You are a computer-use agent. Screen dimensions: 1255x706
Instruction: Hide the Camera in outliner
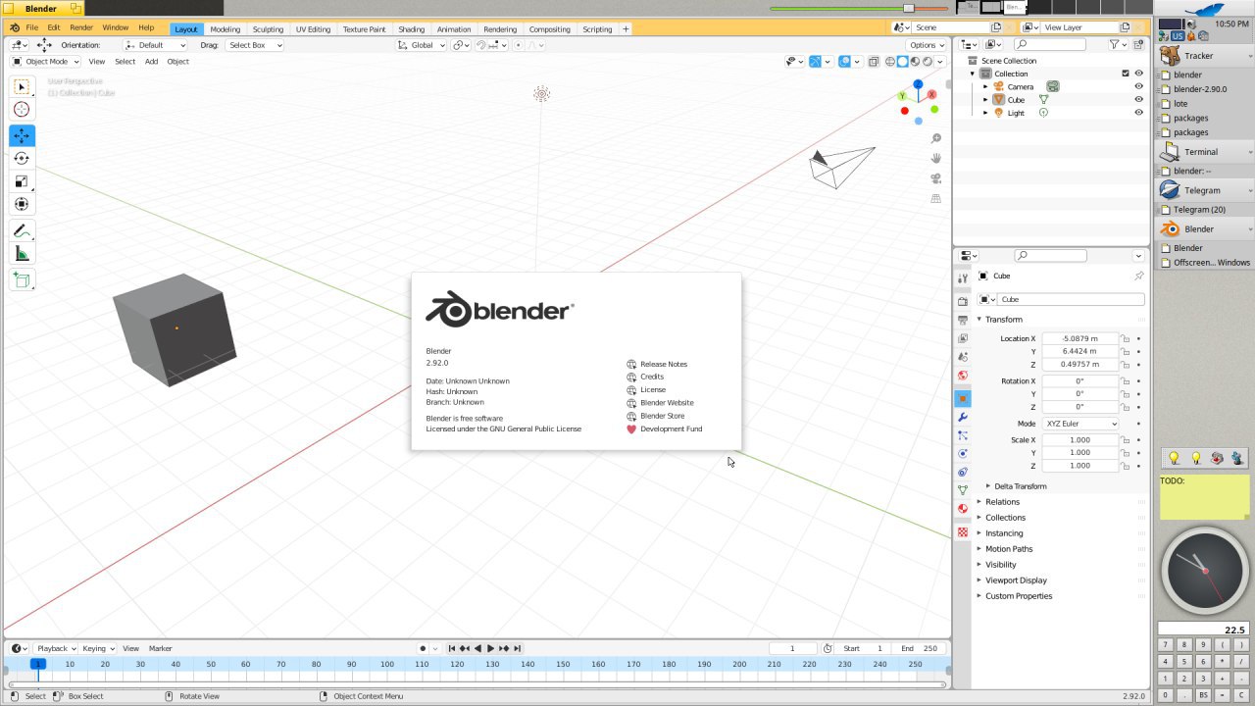(1138, 86)
